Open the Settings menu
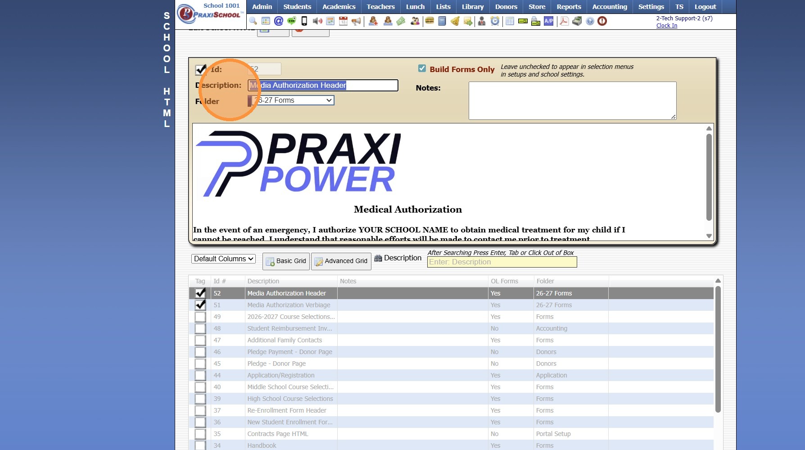Image resolution: width=805 pixels, height=450 pixels. coord(651,7)
